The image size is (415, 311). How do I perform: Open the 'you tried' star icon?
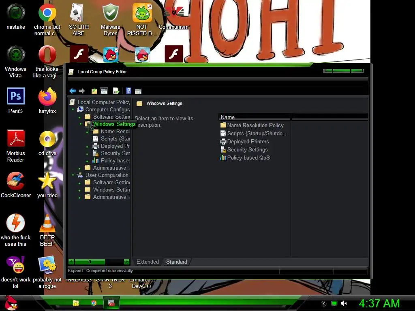point(47,185)
